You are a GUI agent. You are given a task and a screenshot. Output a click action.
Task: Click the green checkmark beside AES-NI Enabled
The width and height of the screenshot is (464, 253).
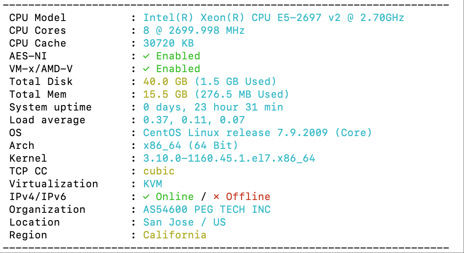click(146, 56)
